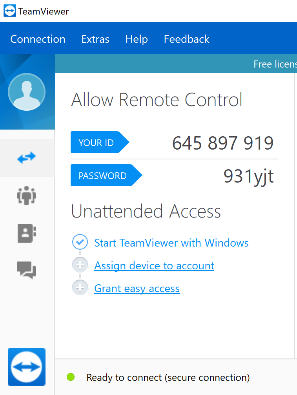Select the Remote Control arrows sidebar icon
Image resolution: width=297 pixels, height=395 pixels.
[27, 158]
